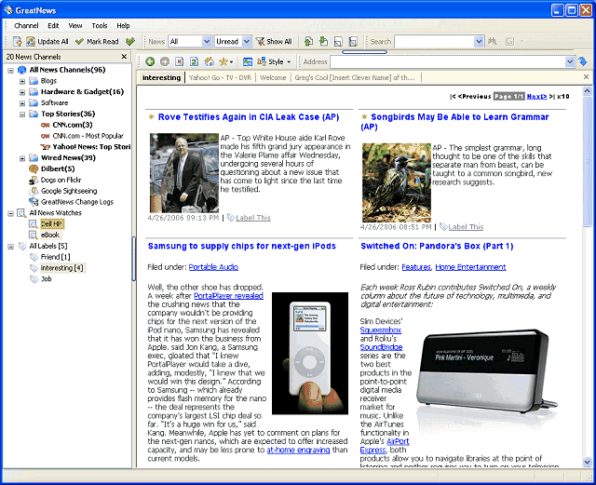Open the View menu
This screenshot has width=596, height=485.
coord(75,25)
